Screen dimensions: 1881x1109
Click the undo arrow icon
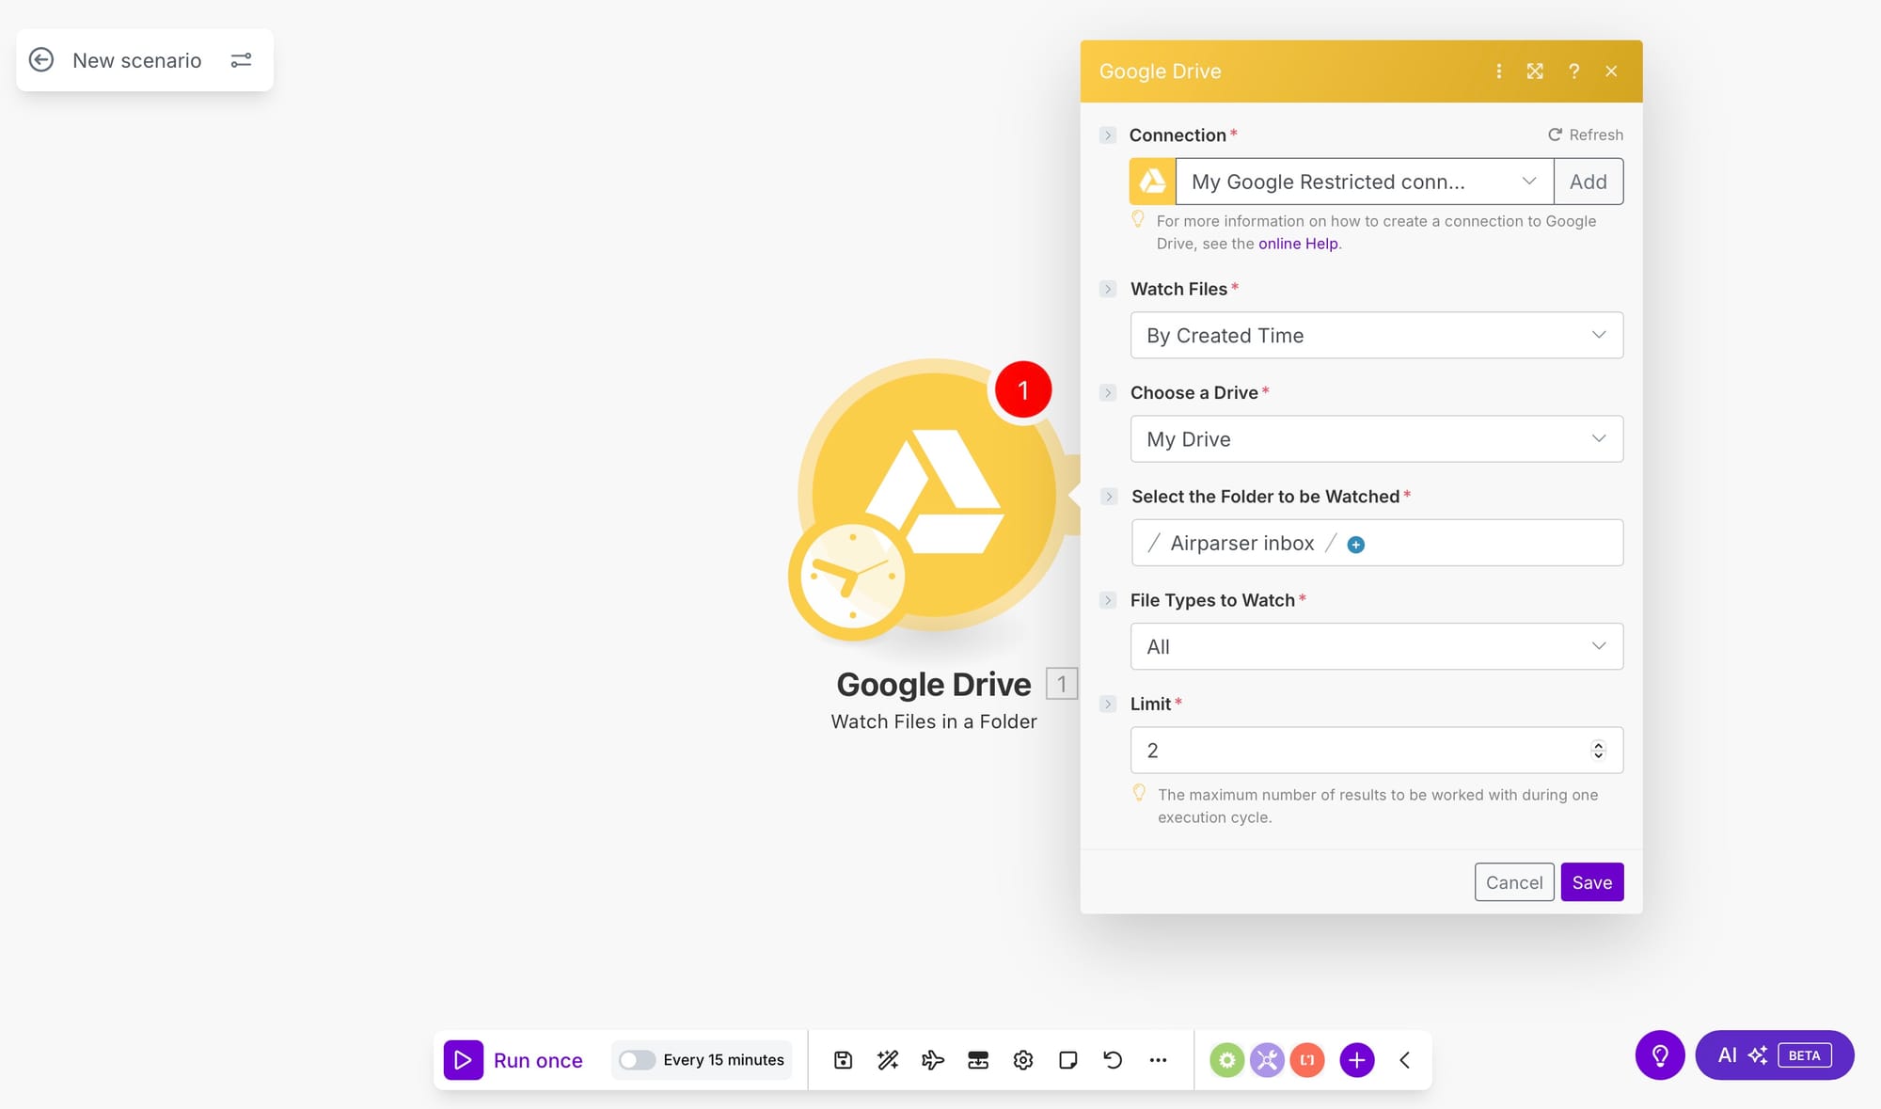click(x=1113, y=1060)
